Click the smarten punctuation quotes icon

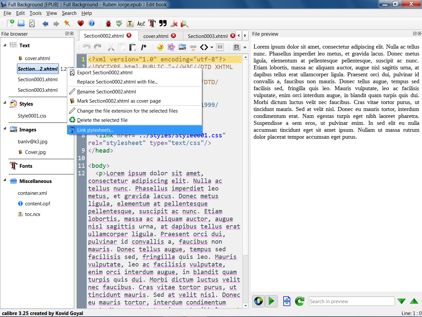point(163,23)
